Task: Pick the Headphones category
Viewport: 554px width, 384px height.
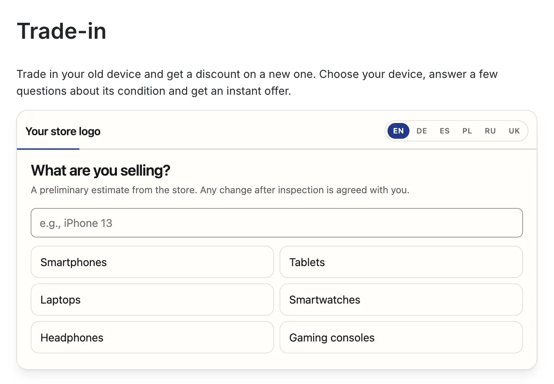Action: (x=152, y=338)
